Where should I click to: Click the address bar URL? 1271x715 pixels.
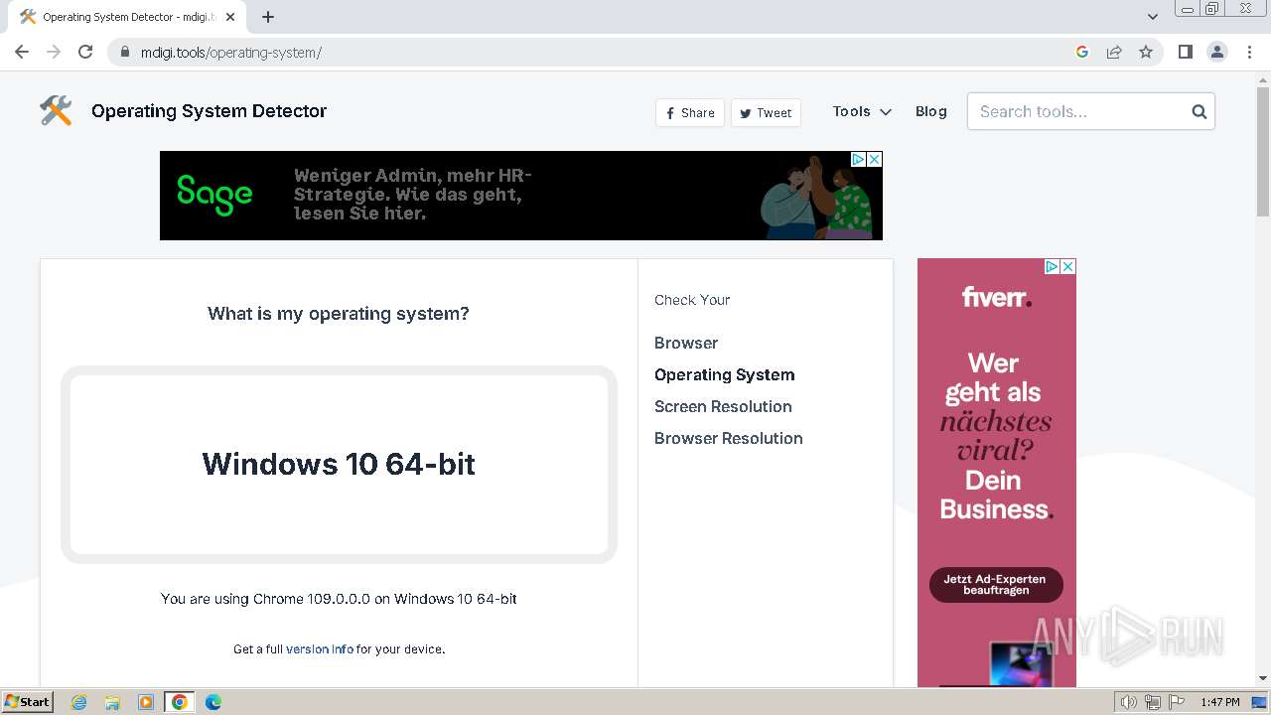pyautogui.click(x=231, y=53)
